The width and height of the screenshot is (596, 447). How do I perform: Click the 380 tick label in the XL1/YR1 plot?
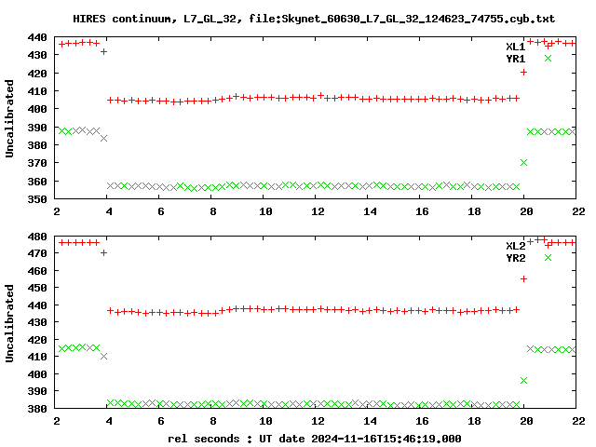point(37,145)
